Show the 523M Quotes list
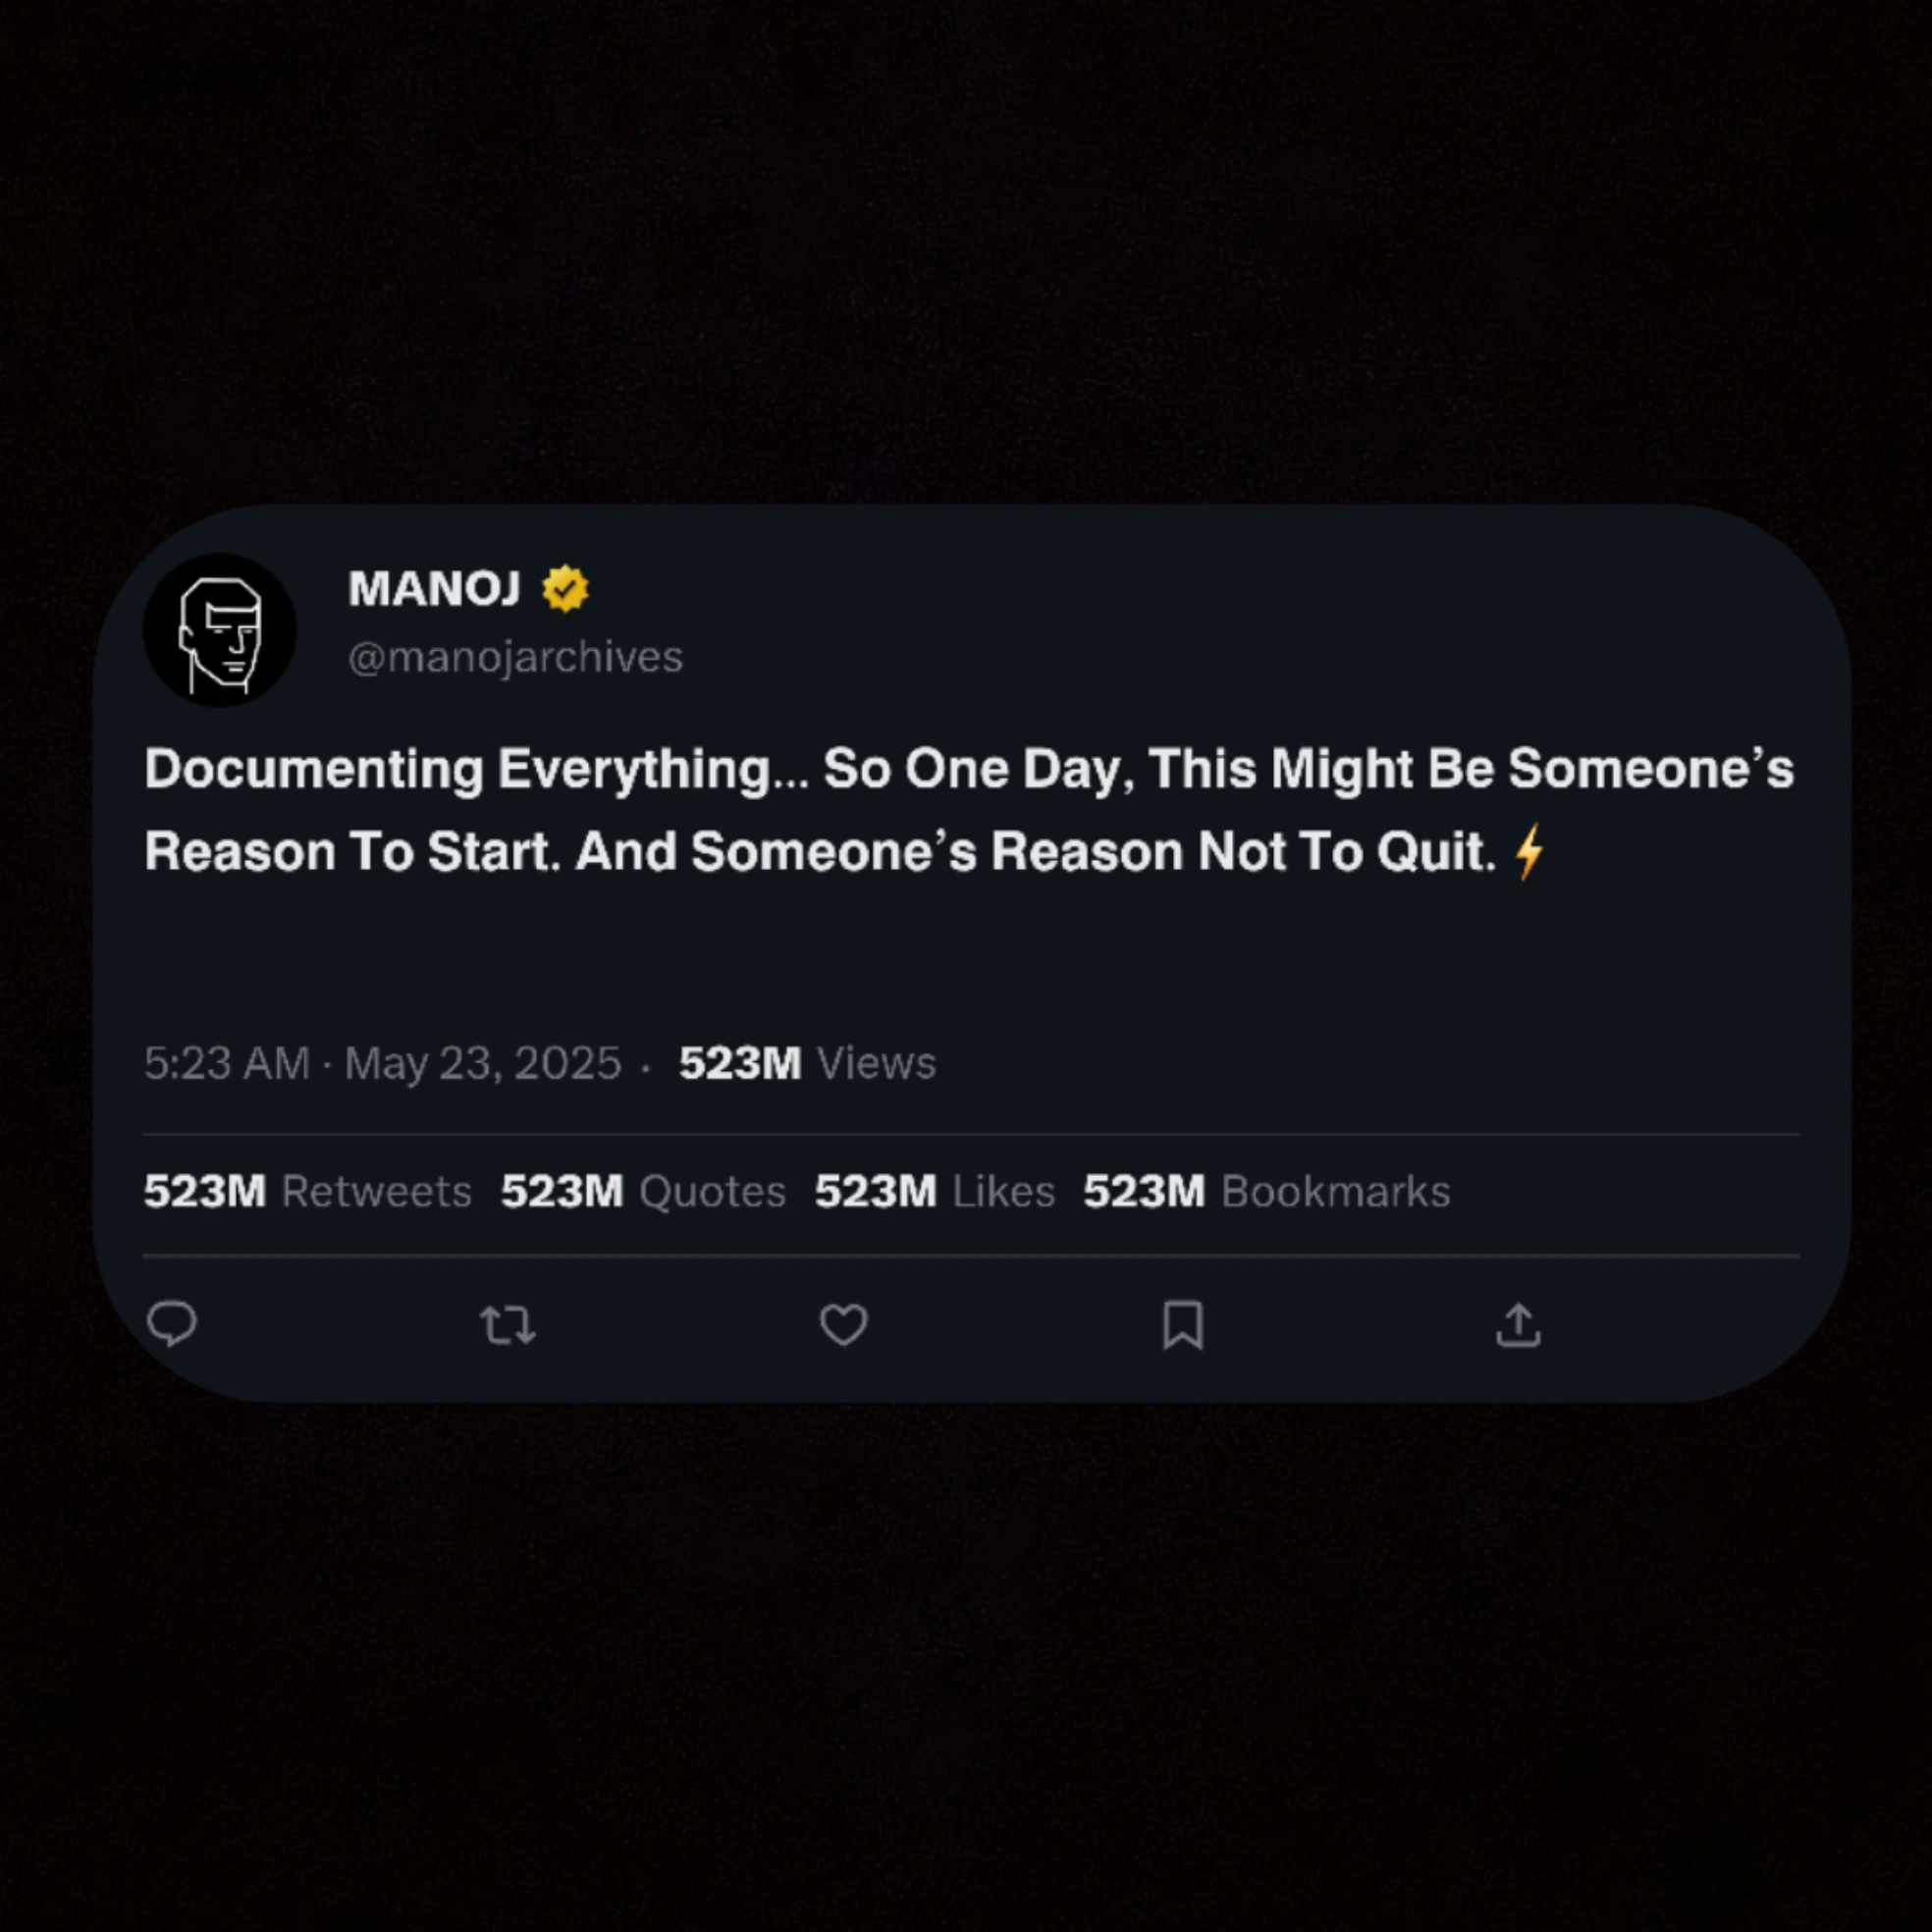 [x=643, y=1191]
